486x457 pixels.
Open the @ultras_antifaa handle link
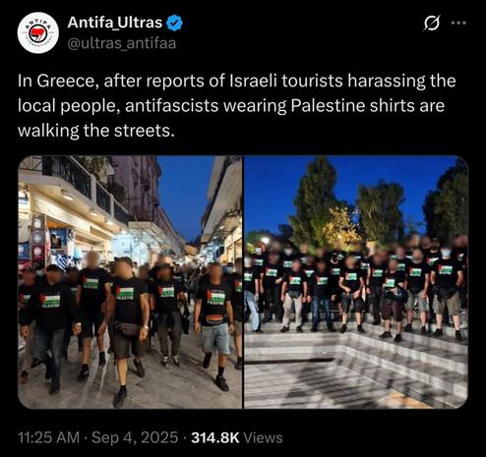[122, 43]
